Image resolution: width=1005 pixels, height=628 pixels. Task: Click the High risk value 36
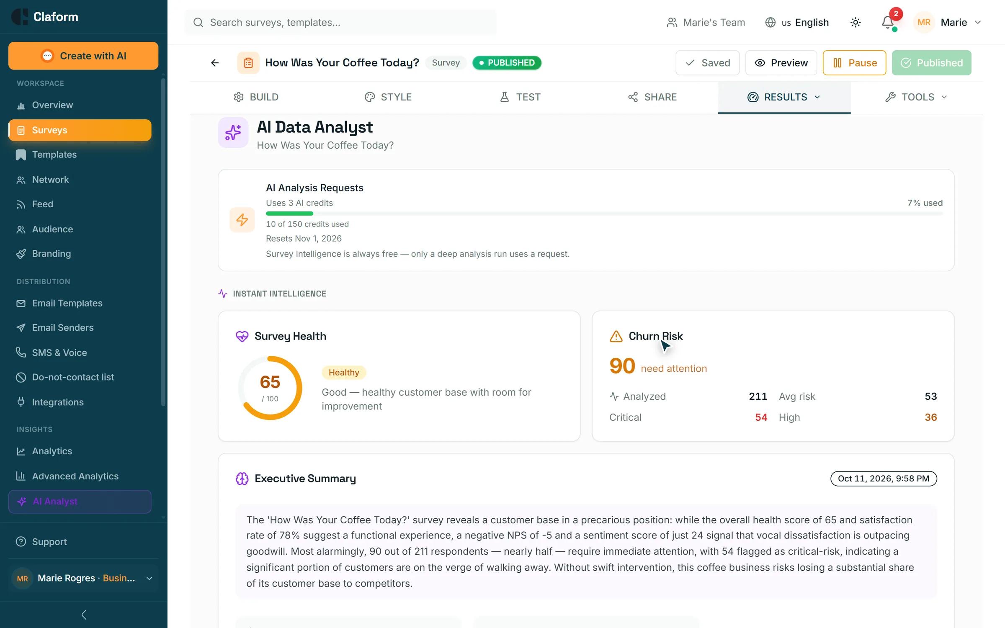(930, 417)
